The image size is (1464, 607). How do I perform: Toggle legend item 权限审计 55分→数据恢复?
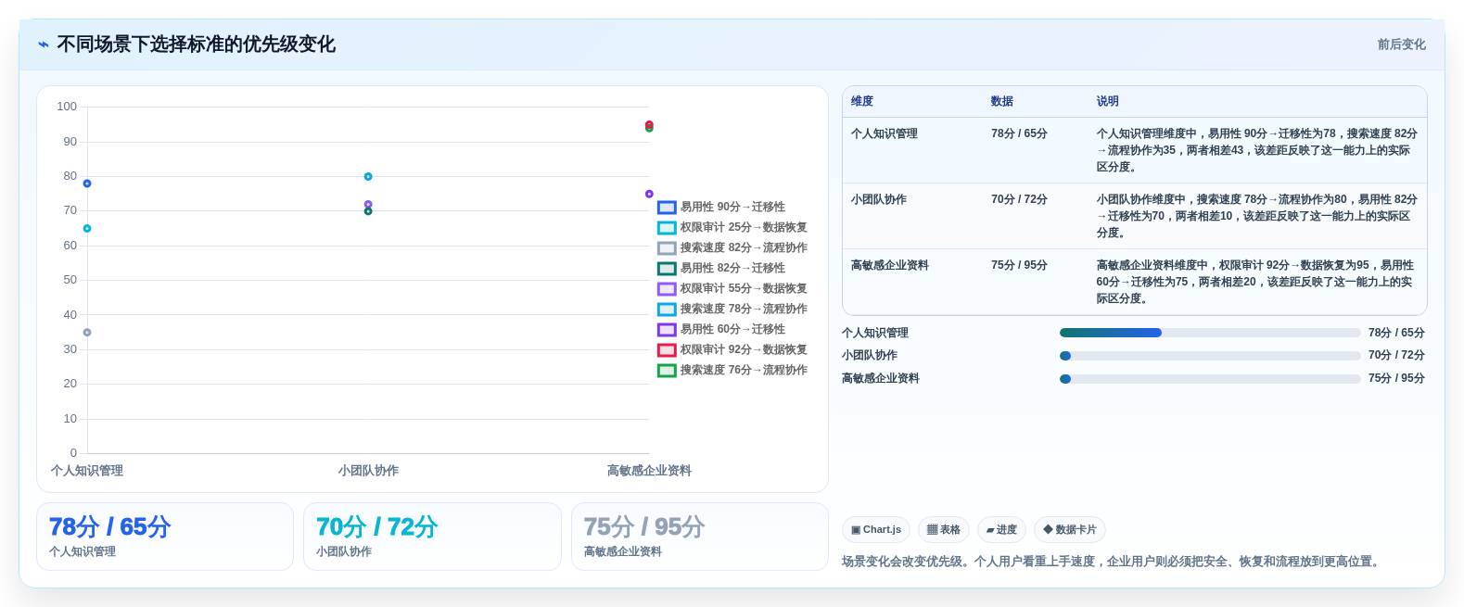732,288
